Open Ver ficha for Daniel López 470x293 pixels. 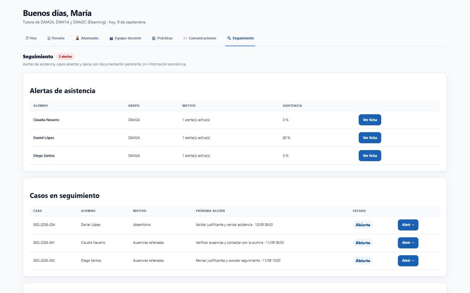(x=370, y=138)
